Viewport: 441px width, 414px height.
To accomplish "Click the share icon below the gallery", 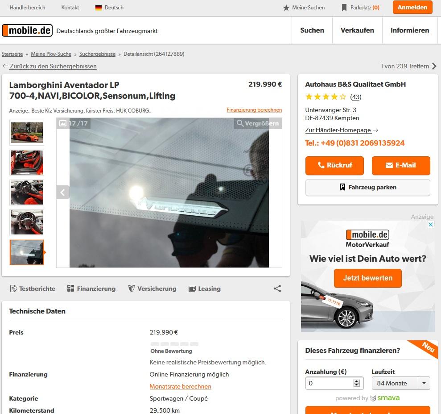I will 277,289.
